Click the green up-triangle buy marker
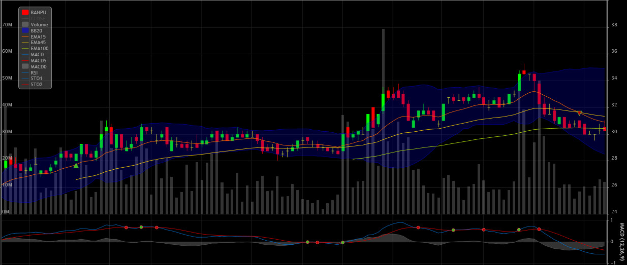Screen dimensions: 627x265 [76, 166]
